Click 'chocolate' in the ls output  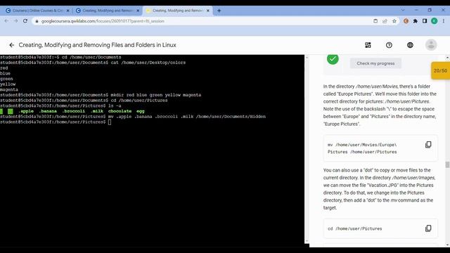coord(120,111)
